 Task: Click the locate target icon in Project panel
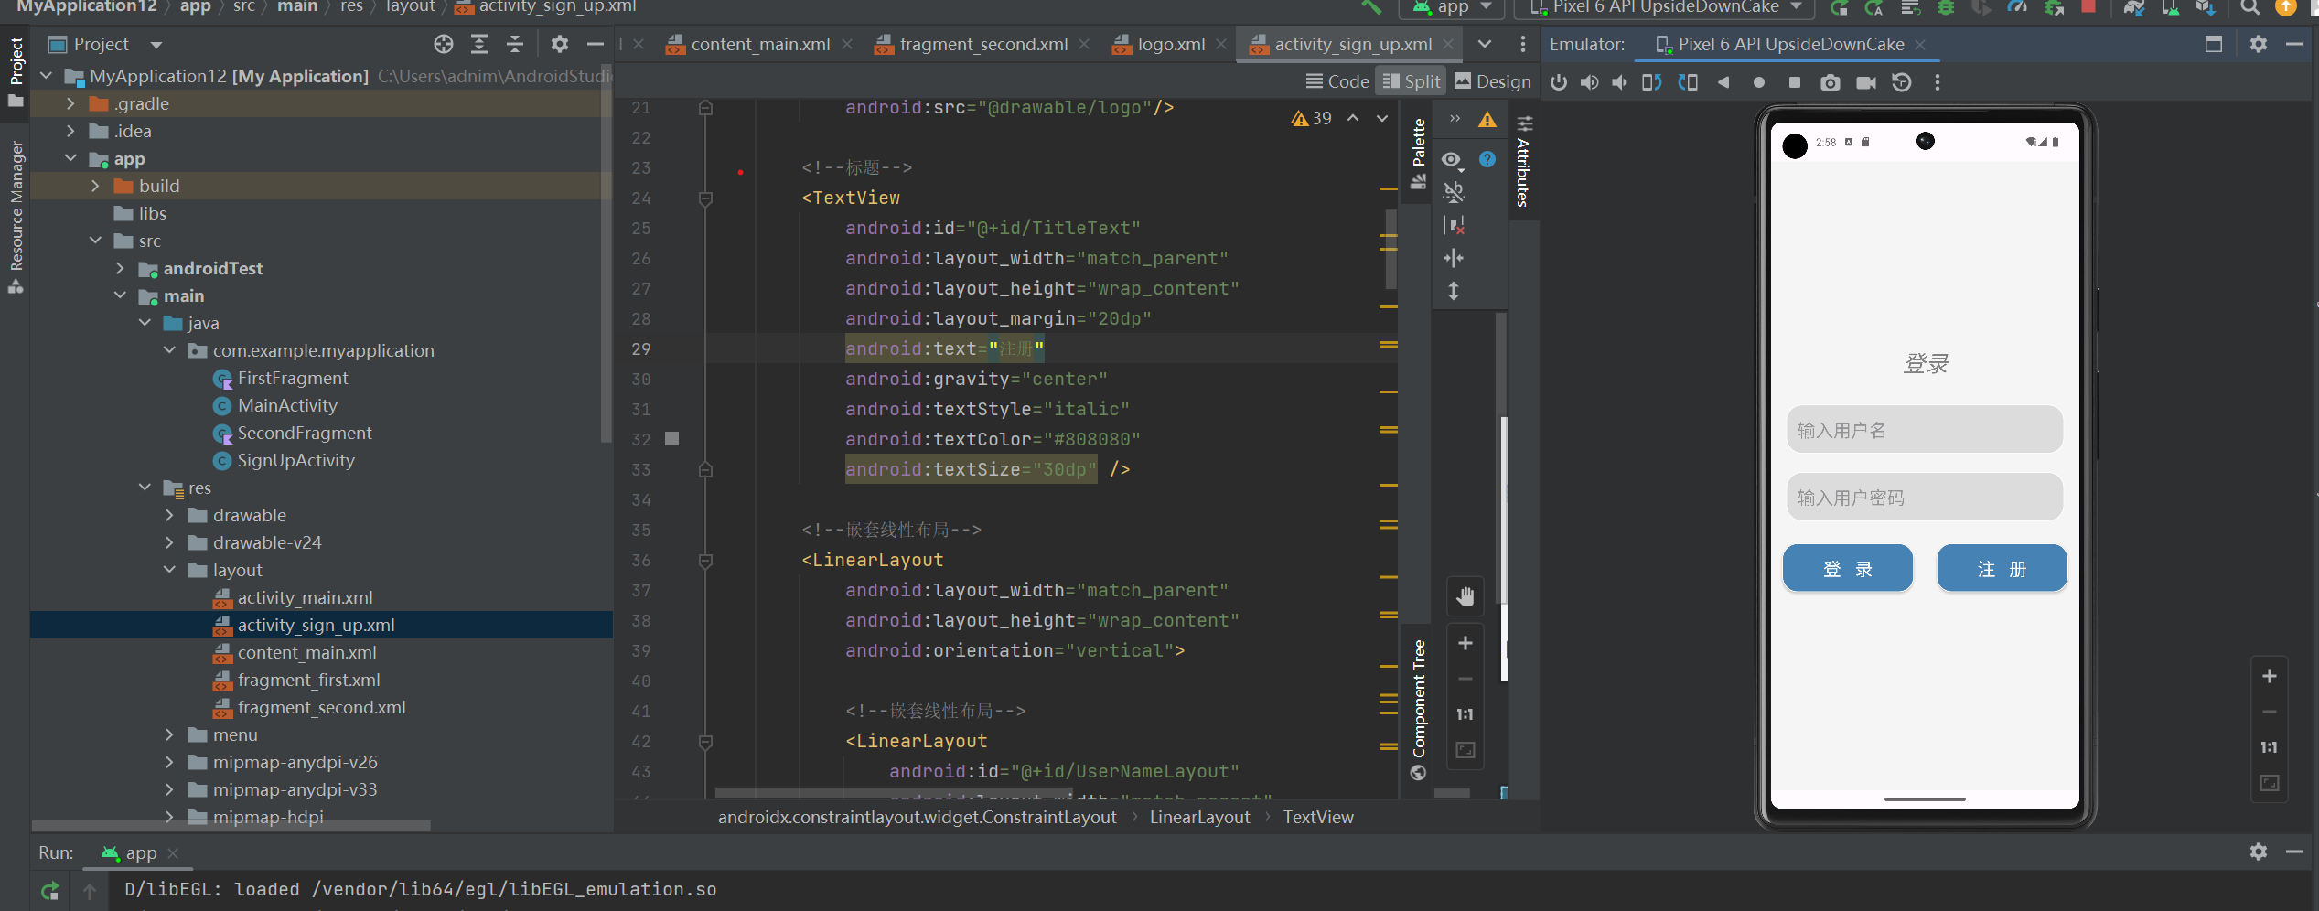[x=444, y=44]
